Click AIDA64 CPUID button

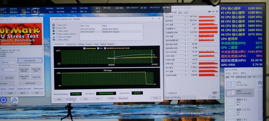coord(112,98)
